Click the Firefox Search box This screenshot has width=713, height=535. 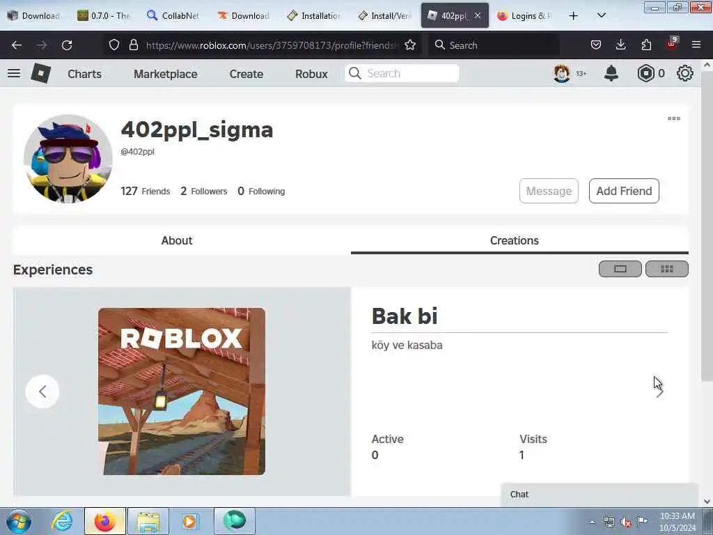(x=494, y=45)
